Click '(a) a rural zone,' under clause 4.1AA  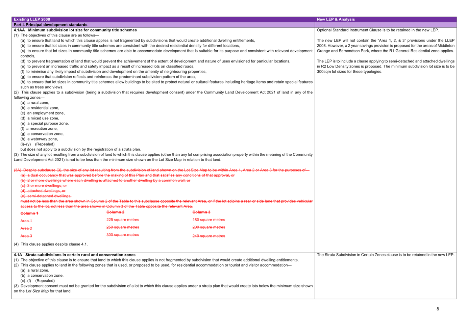(35, 103)
